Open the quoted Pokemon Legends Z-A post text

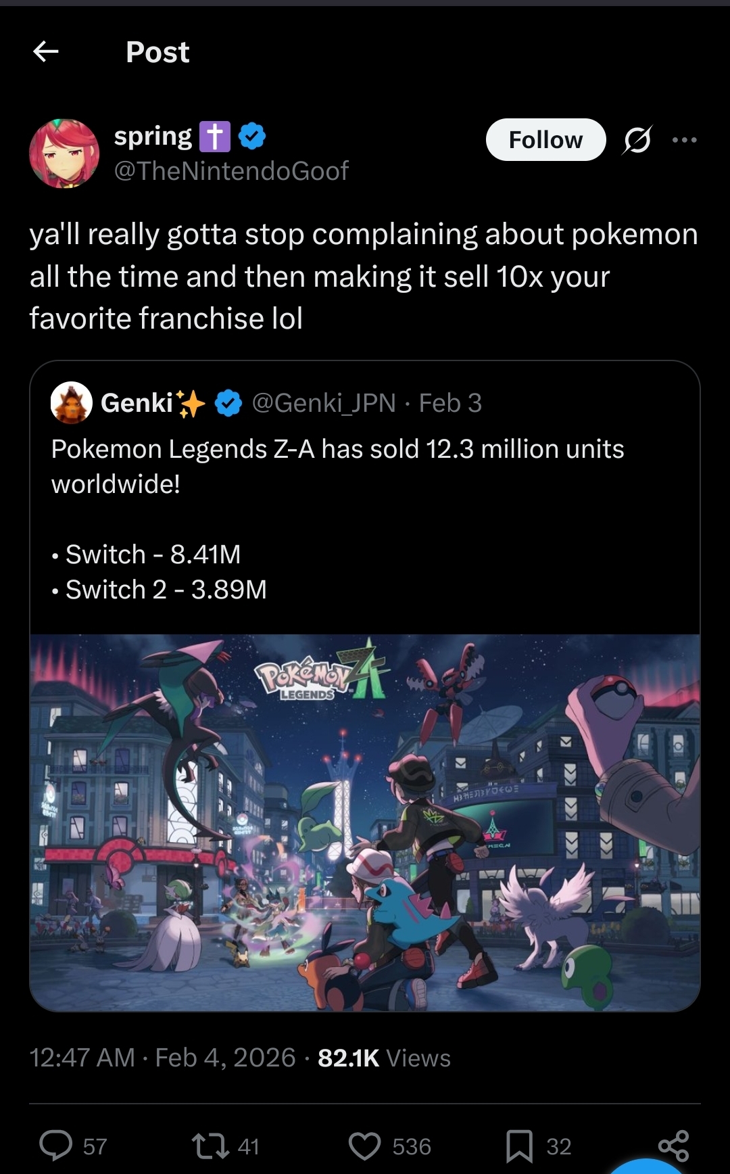point(337,466)
